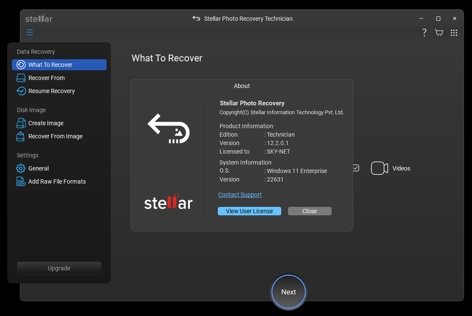Click the Create Image icon
Screen dimensions: 472x316
(x=21, y=123)
